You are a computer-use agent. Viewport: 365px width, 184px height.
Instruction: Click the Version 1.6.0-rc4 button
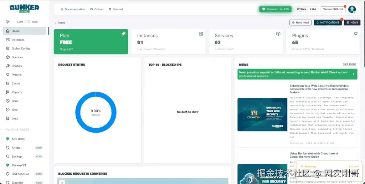[x=333, y=9]
